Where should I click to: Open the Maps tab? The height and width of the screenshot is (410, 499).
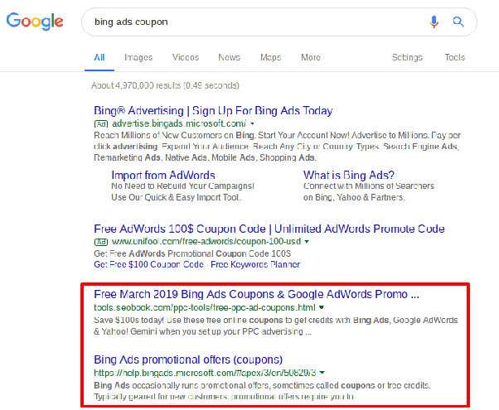click(x=270, y=58)
